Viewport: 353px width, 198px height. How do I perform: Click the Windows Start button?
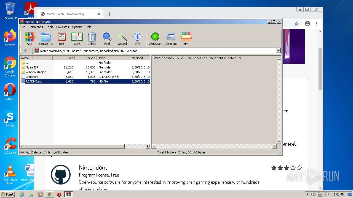tap(7, 194)
